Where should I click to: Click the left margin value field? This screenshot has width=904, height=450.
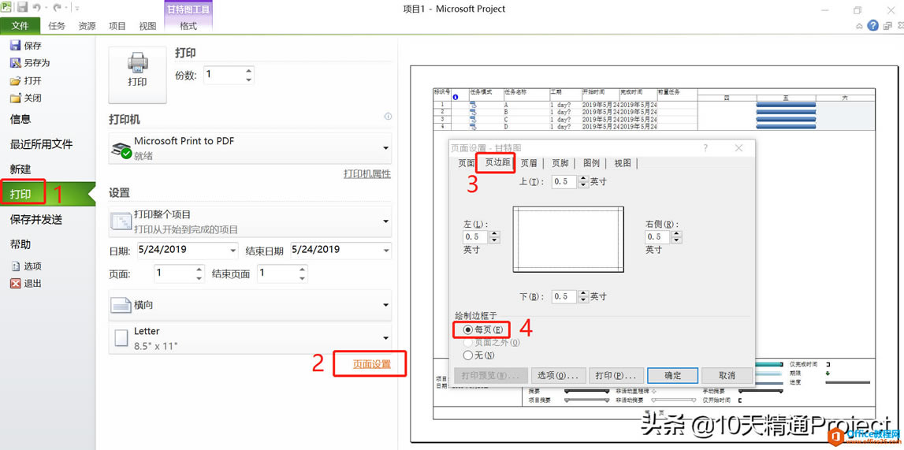475,236
